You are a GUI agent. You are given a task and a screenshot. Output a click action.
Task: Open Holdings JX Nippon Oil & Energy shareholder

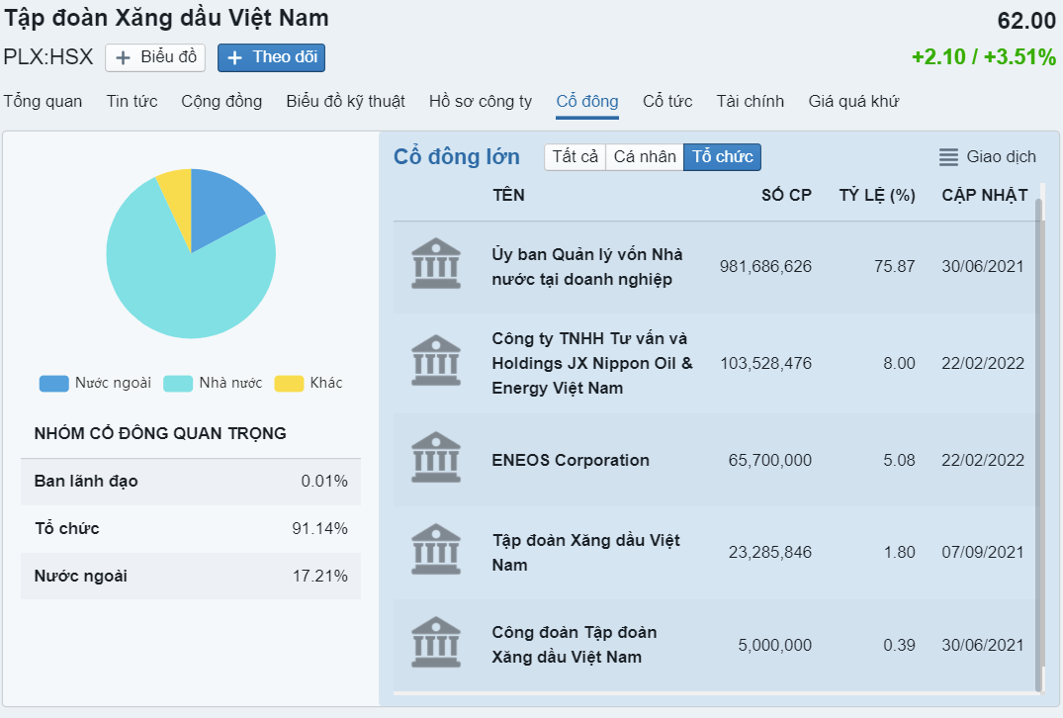[x=592, y=363]
